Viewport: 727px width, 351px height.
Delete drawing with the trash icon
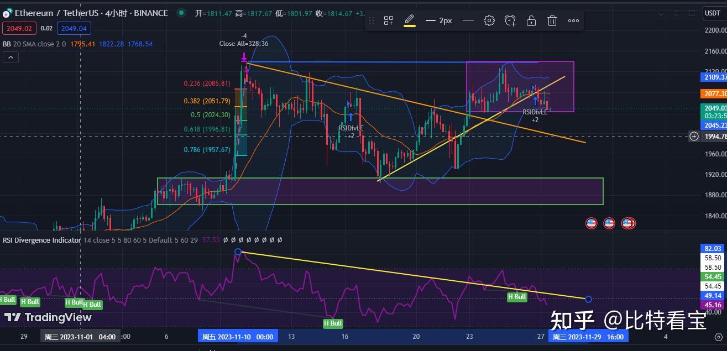(552, 20)
